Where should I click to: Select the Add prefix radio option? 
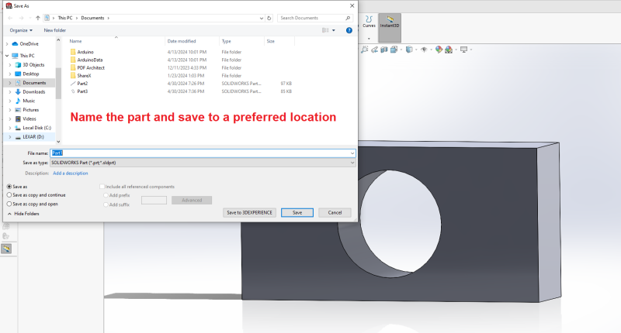pyautogui.click(x=106, y=195)
